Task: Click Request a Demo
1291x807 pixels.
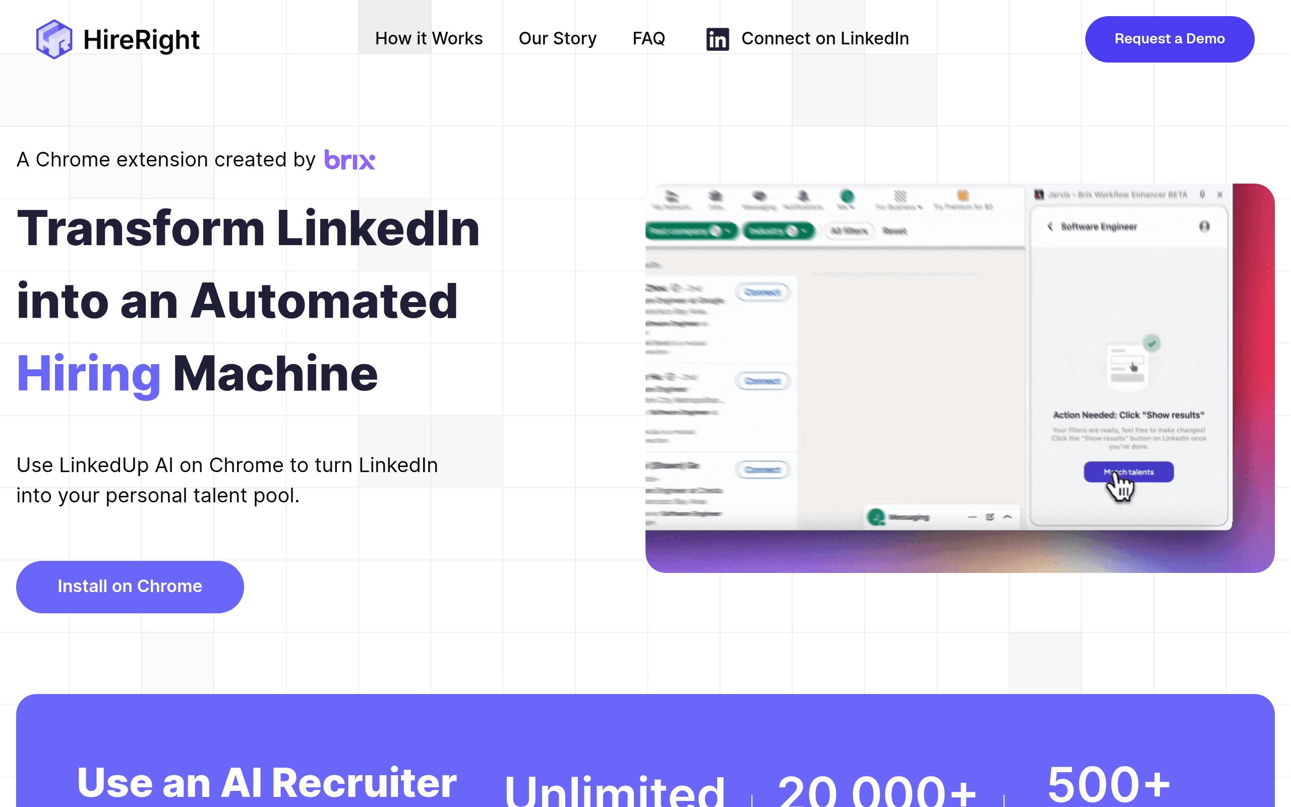Action: tap(1169, 38)
